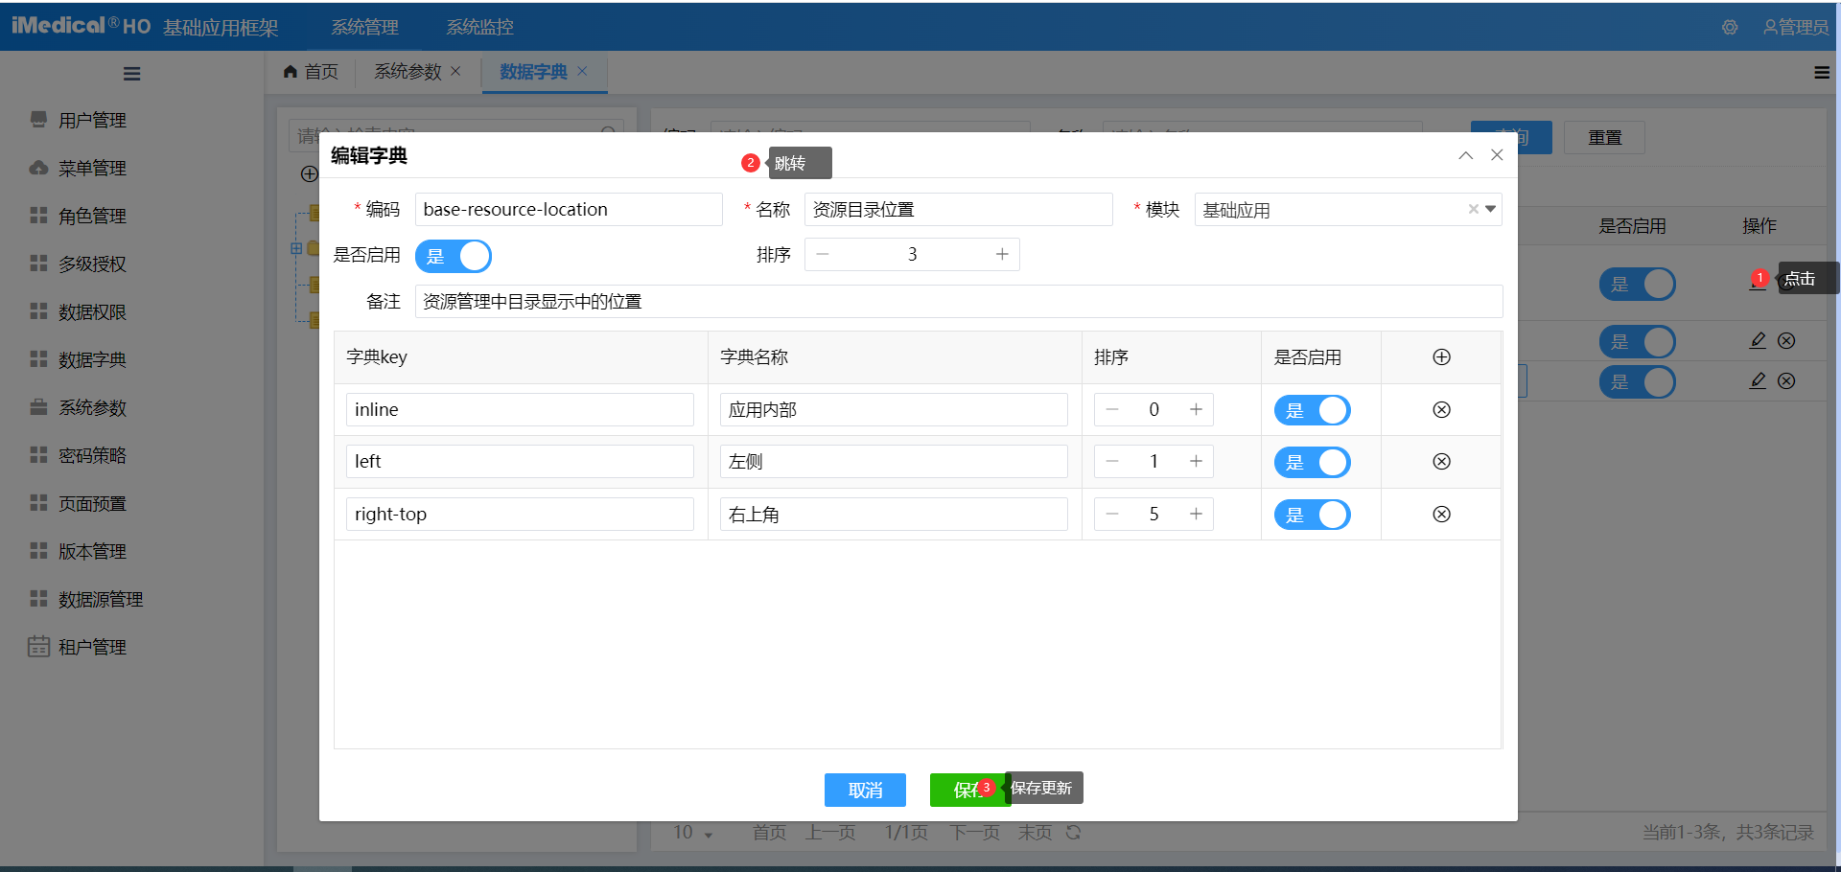This screenshot has height=872, width=1841.
Task: Open the 管理员 user menu
Action: (x=1796, y=28)
